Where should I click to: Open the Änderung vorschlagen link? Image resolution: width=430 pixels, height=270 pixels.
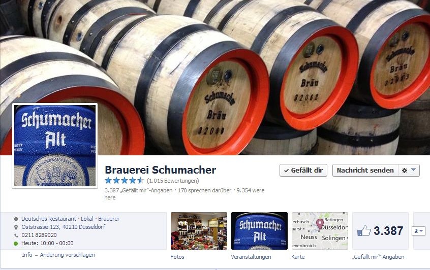pyautogui.click(x=67, y=255)
